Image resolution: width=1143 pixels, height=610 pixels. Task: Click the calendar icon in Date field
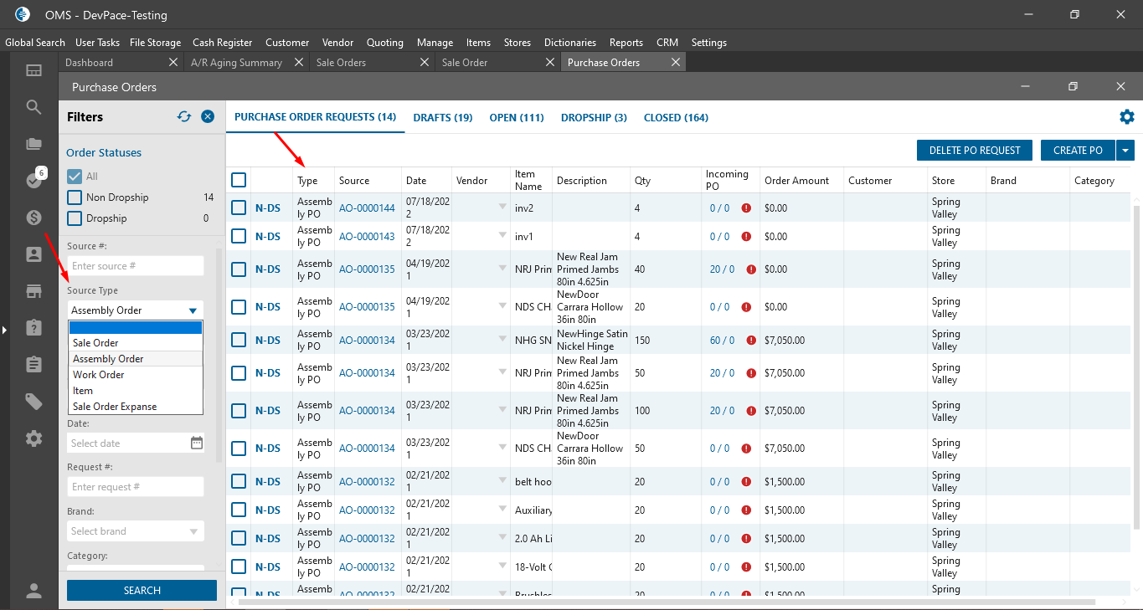[x=196, y=443]
